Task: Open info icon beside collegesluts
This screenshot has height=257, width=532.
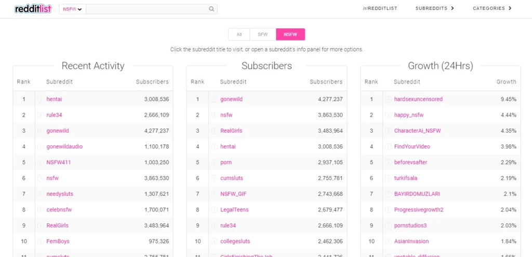Action: (x=215, y=241)
